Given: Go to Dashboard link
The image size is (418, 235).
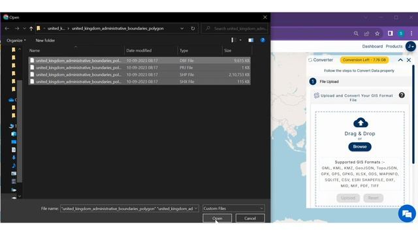Looking at the screenshot, I should coord(372,46).
